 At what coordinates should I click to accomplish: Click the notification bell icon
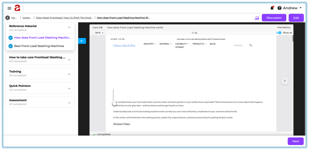[x=272, y=8]
